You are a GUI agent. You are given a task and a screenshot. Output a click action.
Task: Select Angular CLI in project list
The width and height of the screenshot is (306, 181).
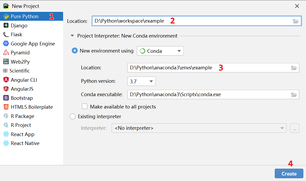tap(32, 80)
